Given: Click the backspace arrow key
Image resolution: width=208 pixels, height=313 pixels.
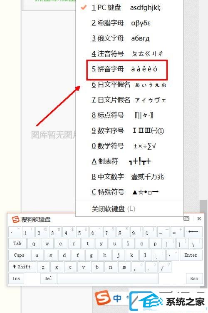Looking at the screenshot, I should 193,232.
